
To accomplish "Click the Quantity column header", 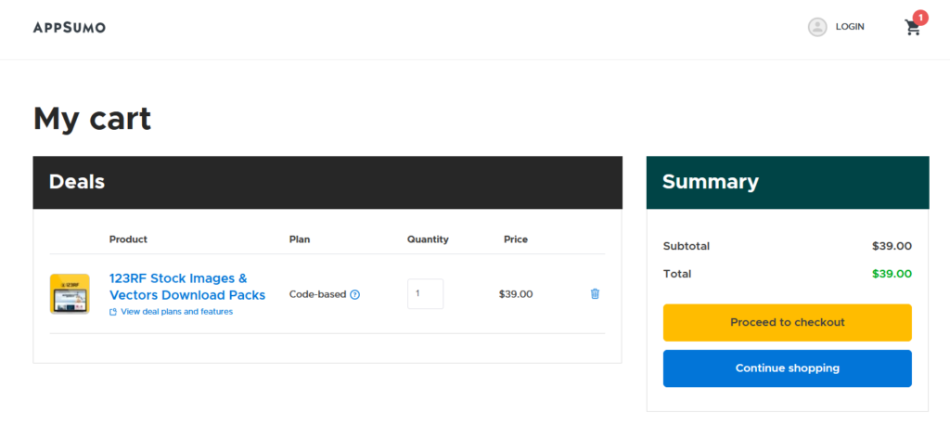I will coord(428,239).
